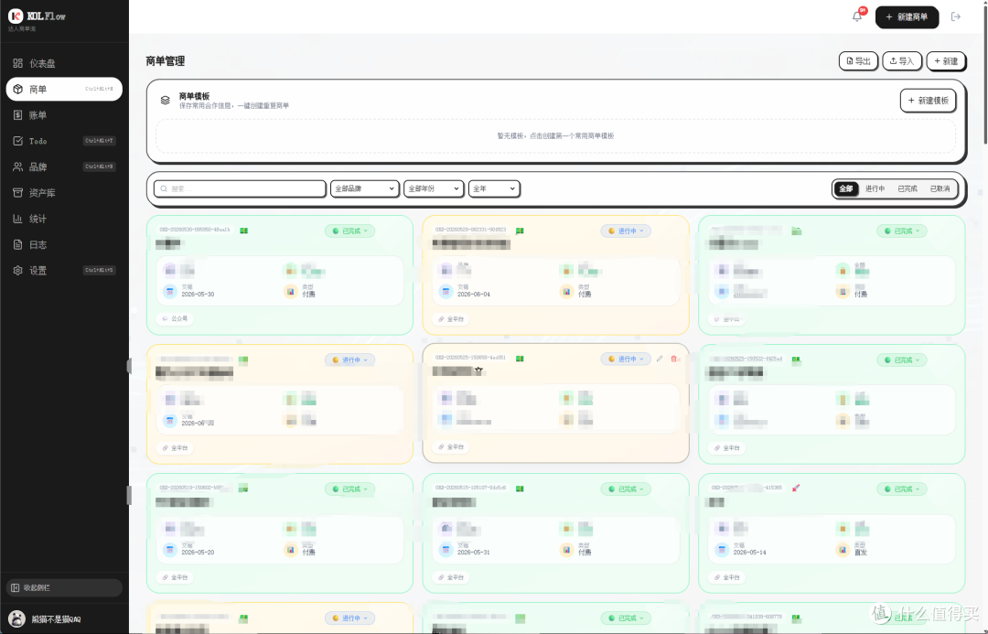Click 全平台 tag on ORD-20260519 card
The width and height of the screenshot is (988, 634).
(175, 577)
